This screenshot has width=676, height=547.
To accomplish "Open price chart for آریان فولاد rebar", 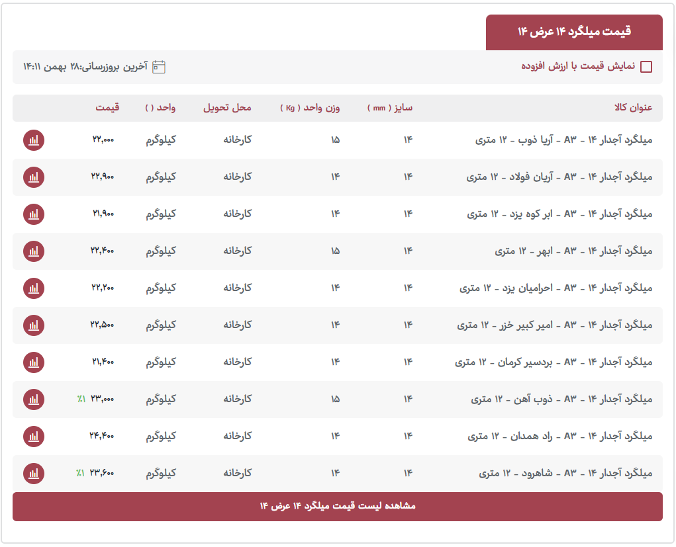I will coord(34,177).
